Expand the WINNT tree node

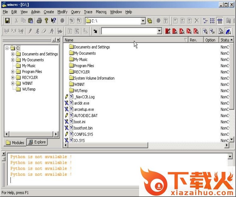pyautogui.click(x=13, y=83)
